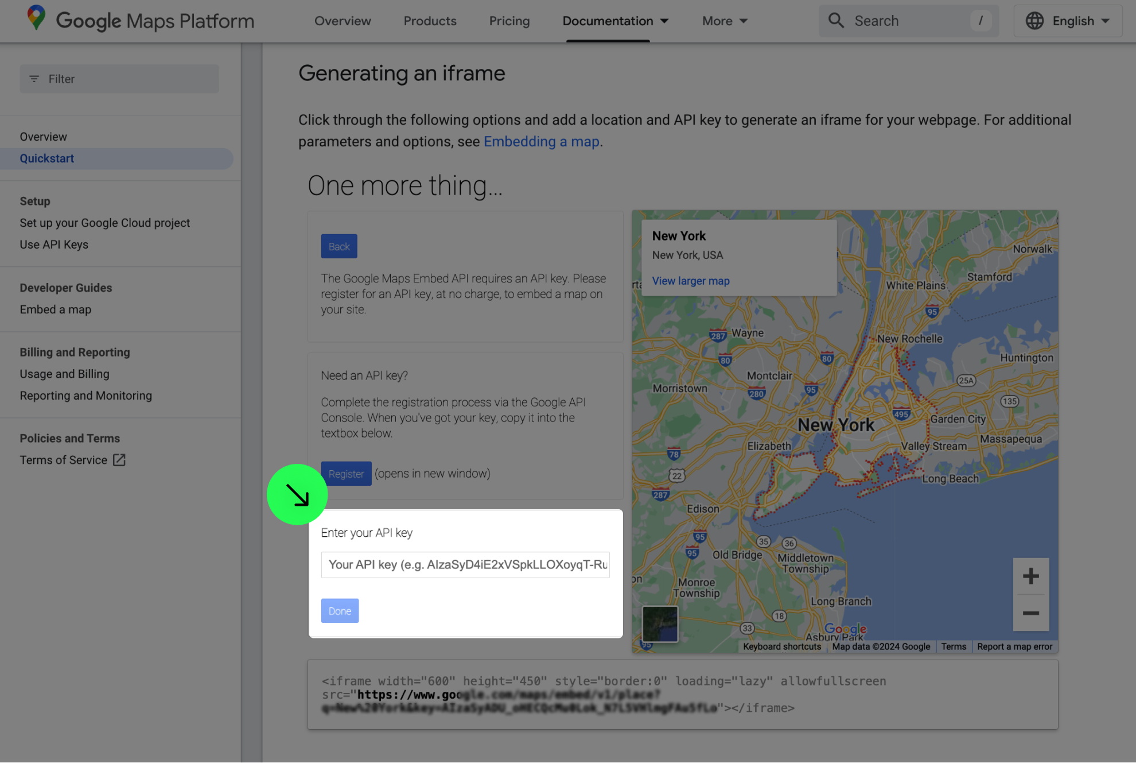Click the API key text field
Screen dimensions: 1136x763
[x=465, y=564]
